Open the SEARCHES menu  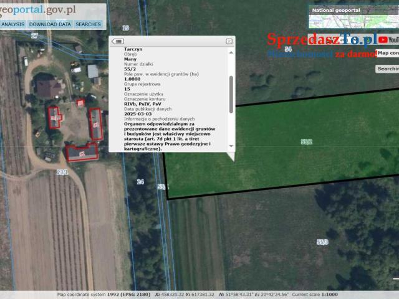88,24
